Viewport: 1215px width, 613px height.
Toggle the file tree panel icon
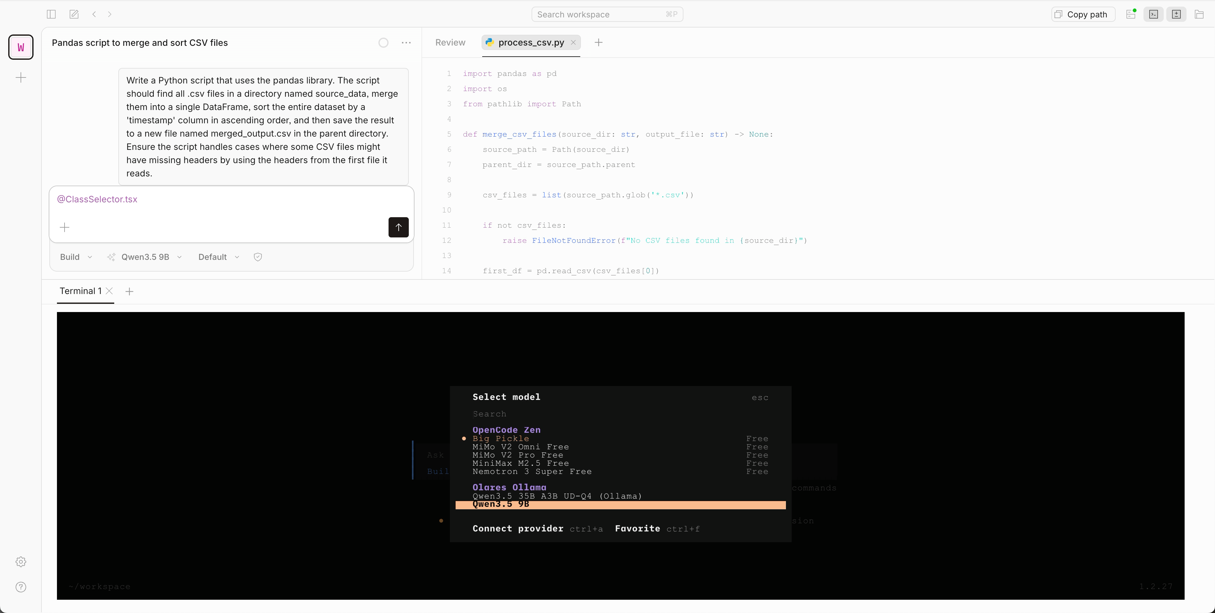point(1199,14)
